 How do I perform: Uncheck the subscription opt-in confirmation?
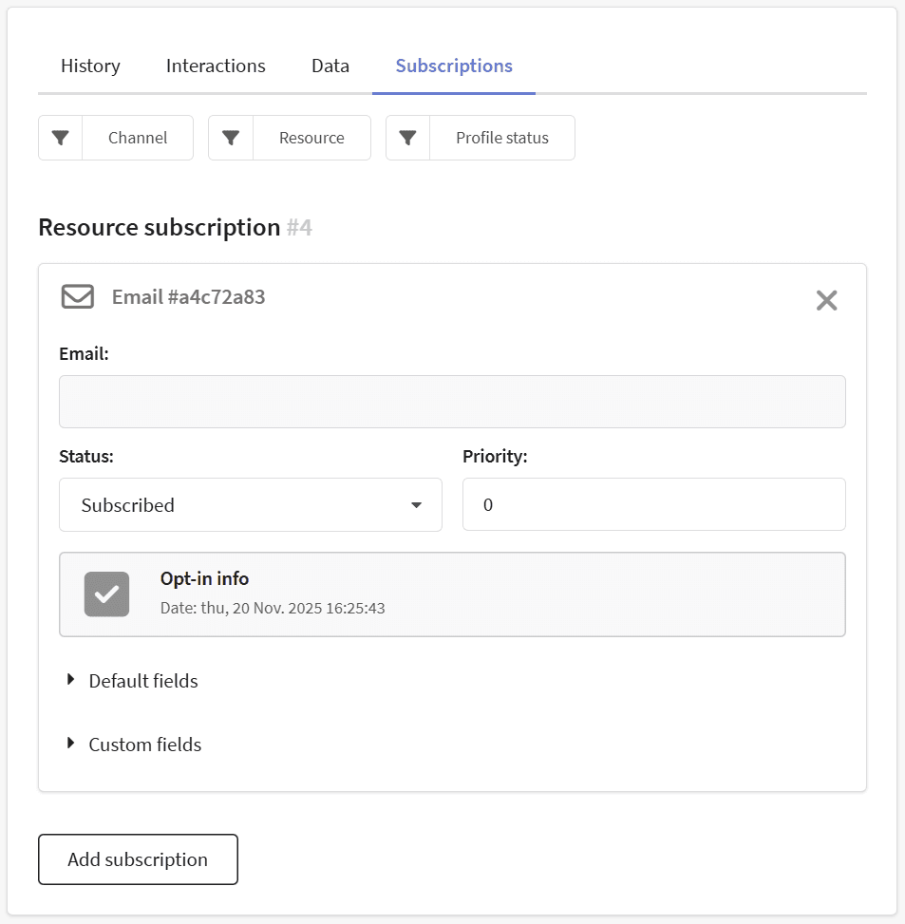click(106, 594)
